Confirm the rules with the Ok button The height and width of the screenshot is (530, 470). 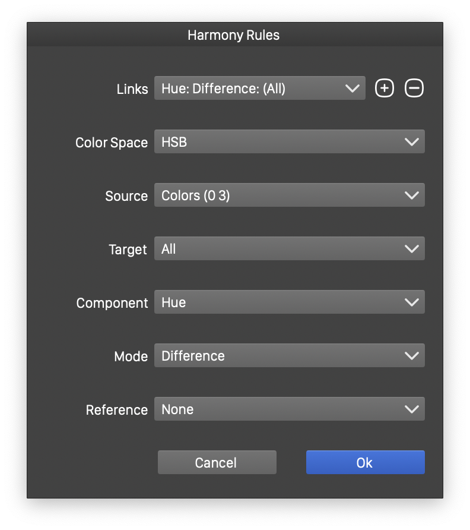pyautogui.click(x=365, y=462)
